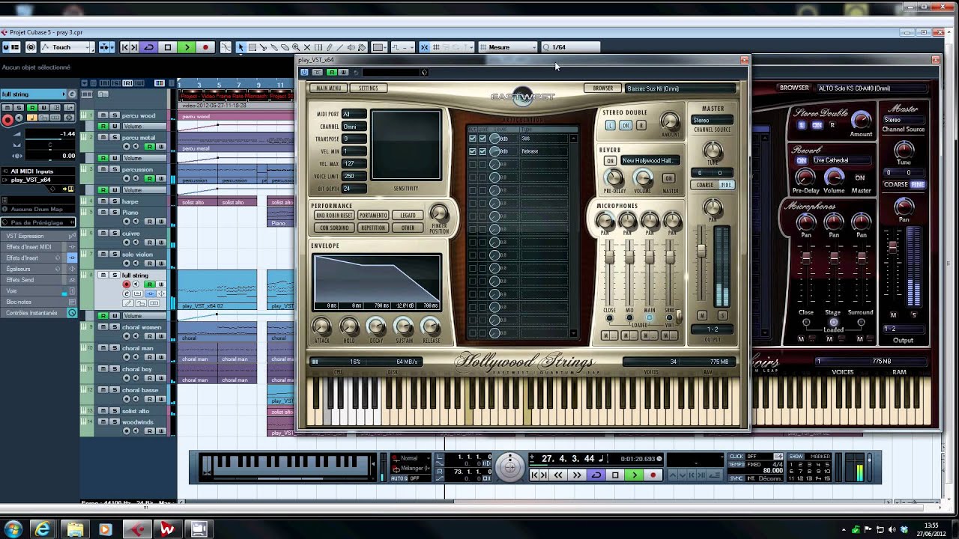
Task: Select the Draw pencil tool
Action: [329, 47]
